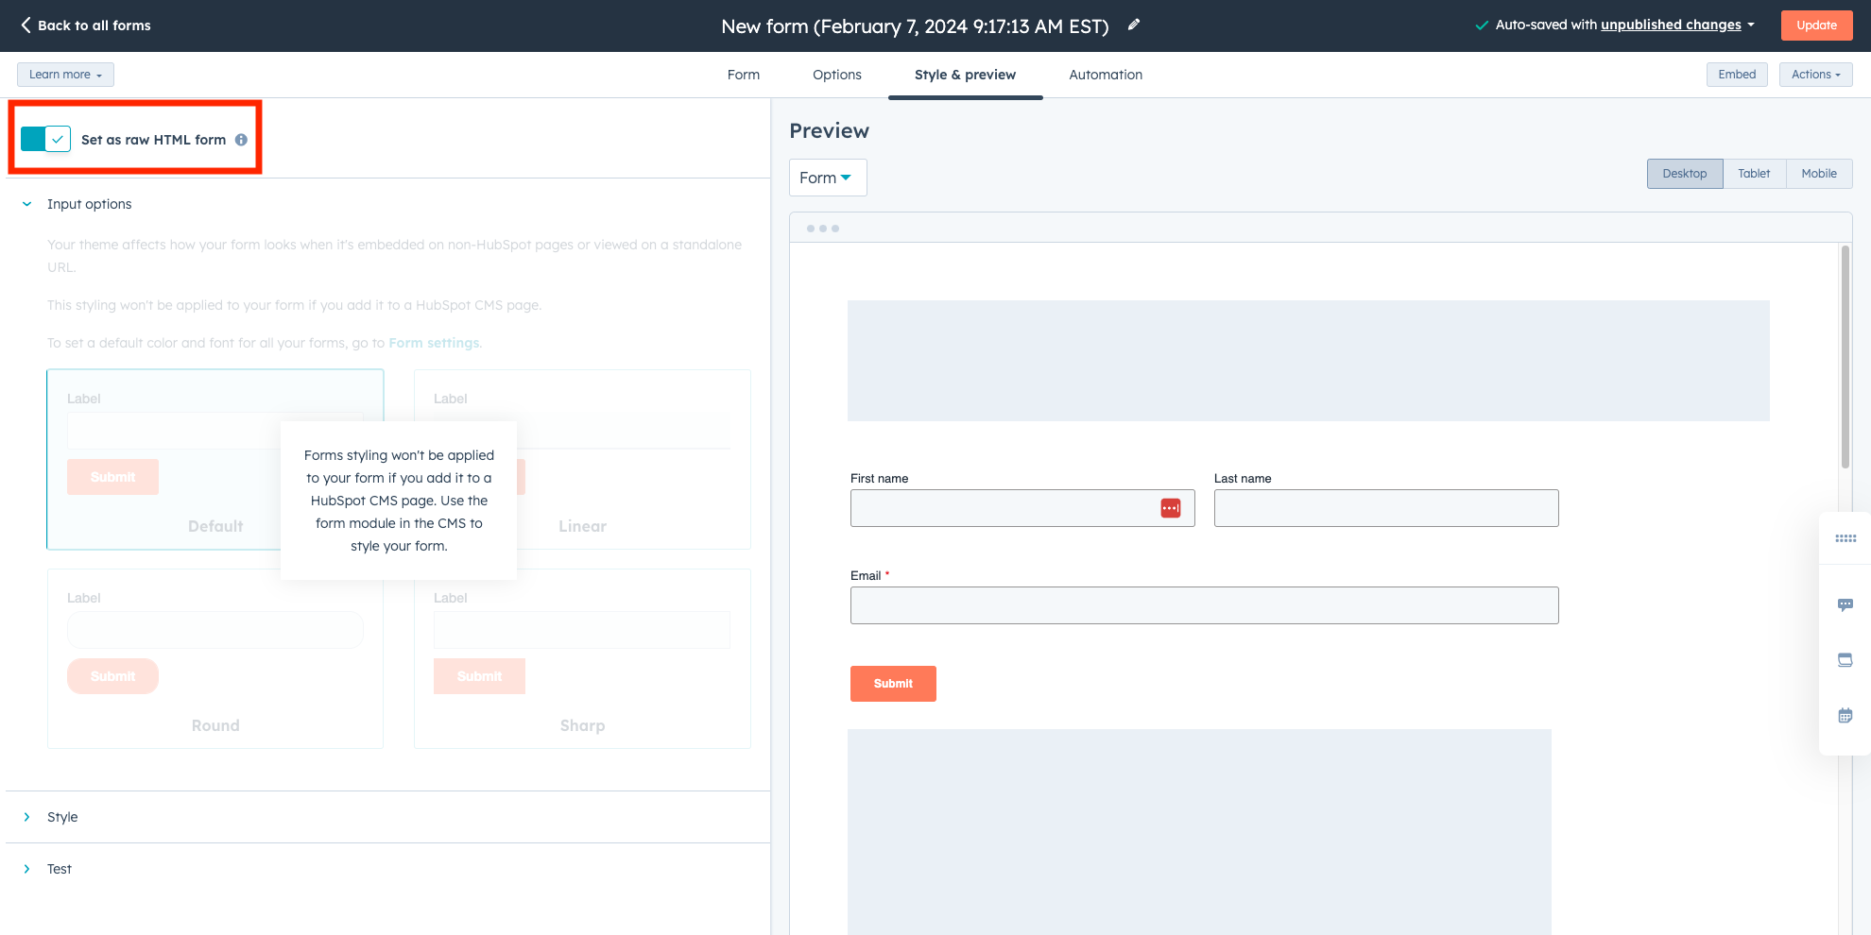Toggle off Set as raw HTML form
Screen dimensions: 1871x935
tap(45, 140)
